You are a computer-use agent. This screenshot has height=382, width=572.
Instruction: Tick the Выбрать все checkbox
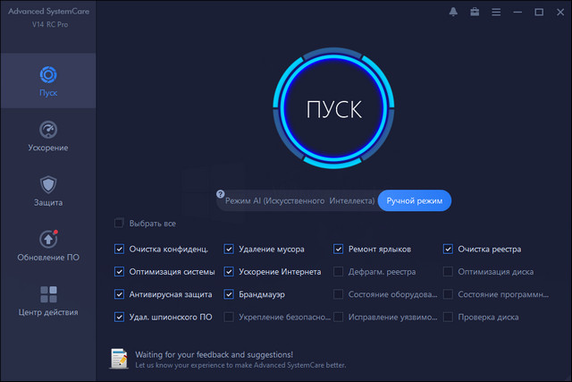click(120, 223)
